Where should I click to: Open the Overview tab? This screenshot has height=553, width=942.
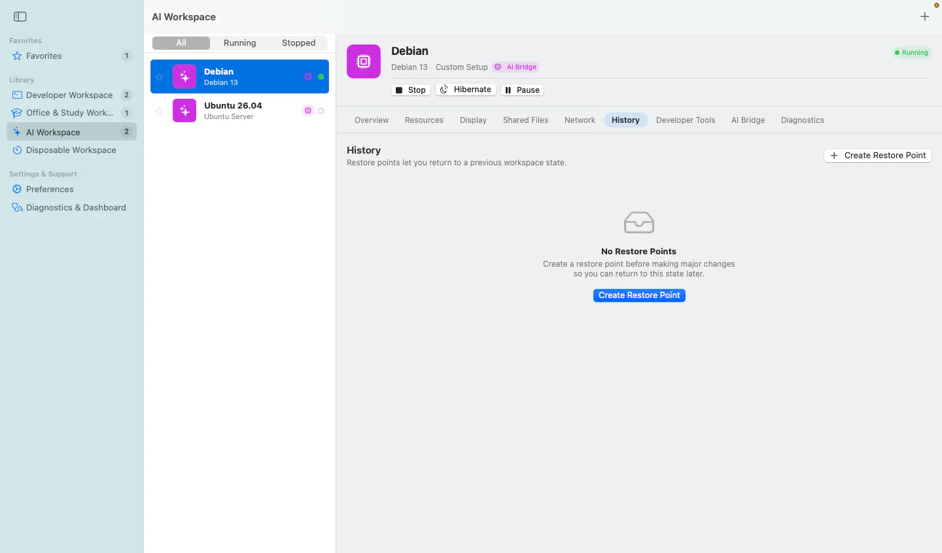coord(372,120)
